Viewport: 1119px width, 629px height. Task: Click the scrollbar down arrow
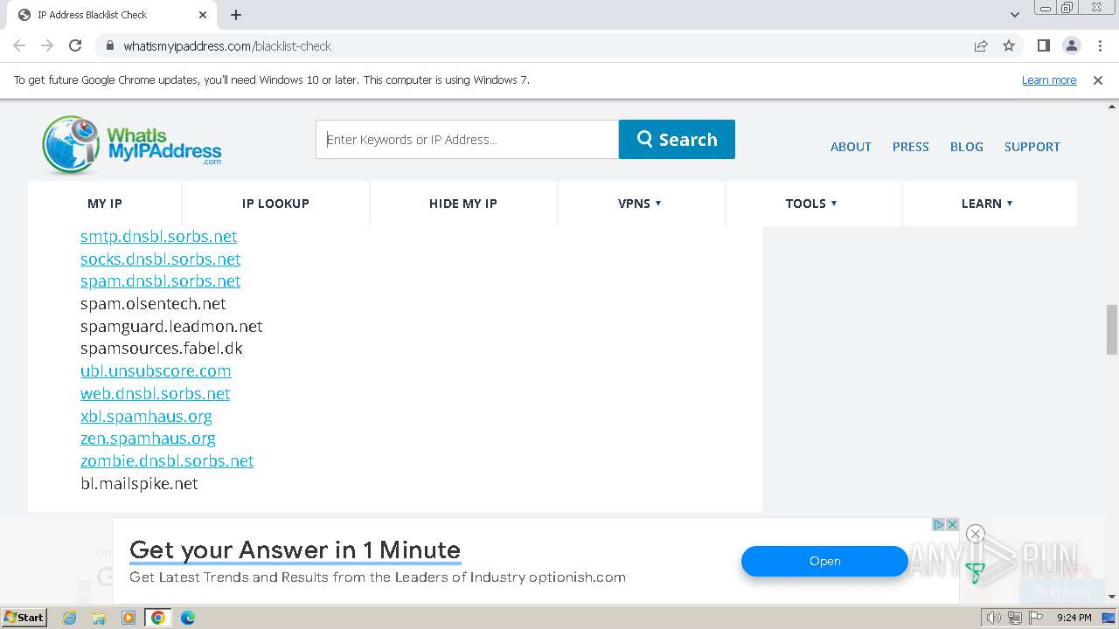click(x=1112, y=597)
